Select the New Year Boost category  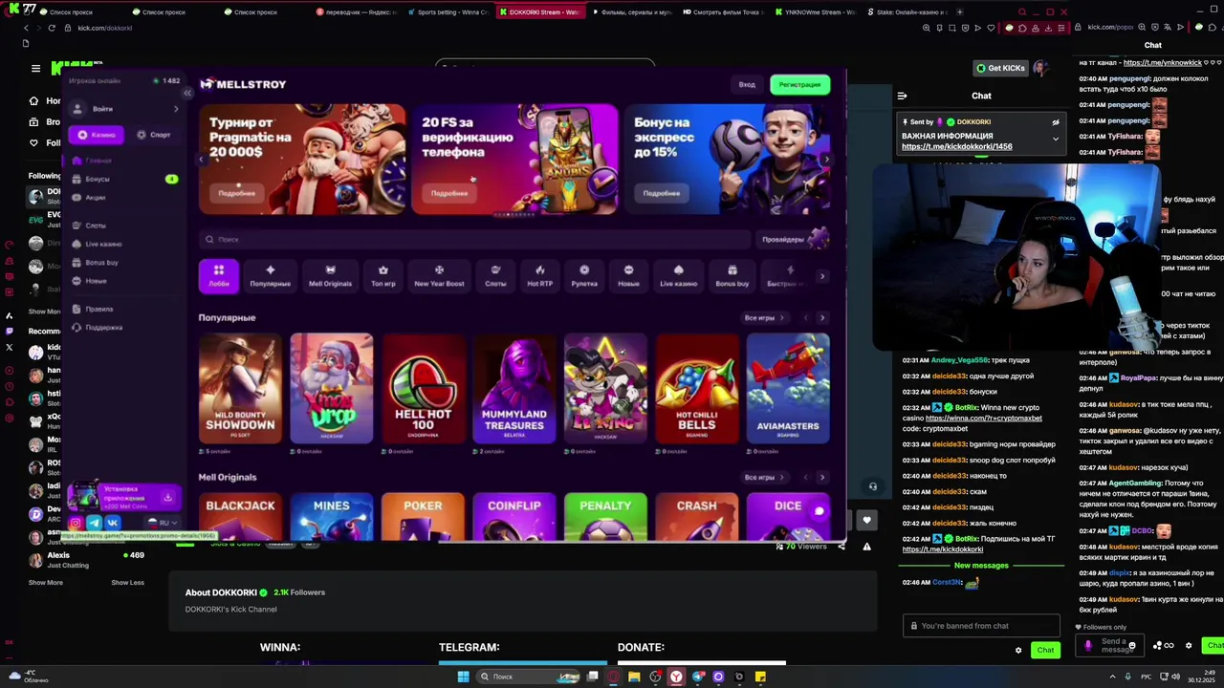439,275
